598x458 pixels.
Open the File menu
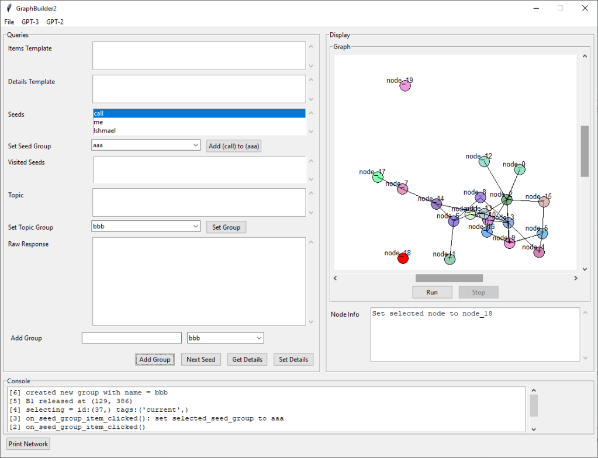(x=9, y=22)
